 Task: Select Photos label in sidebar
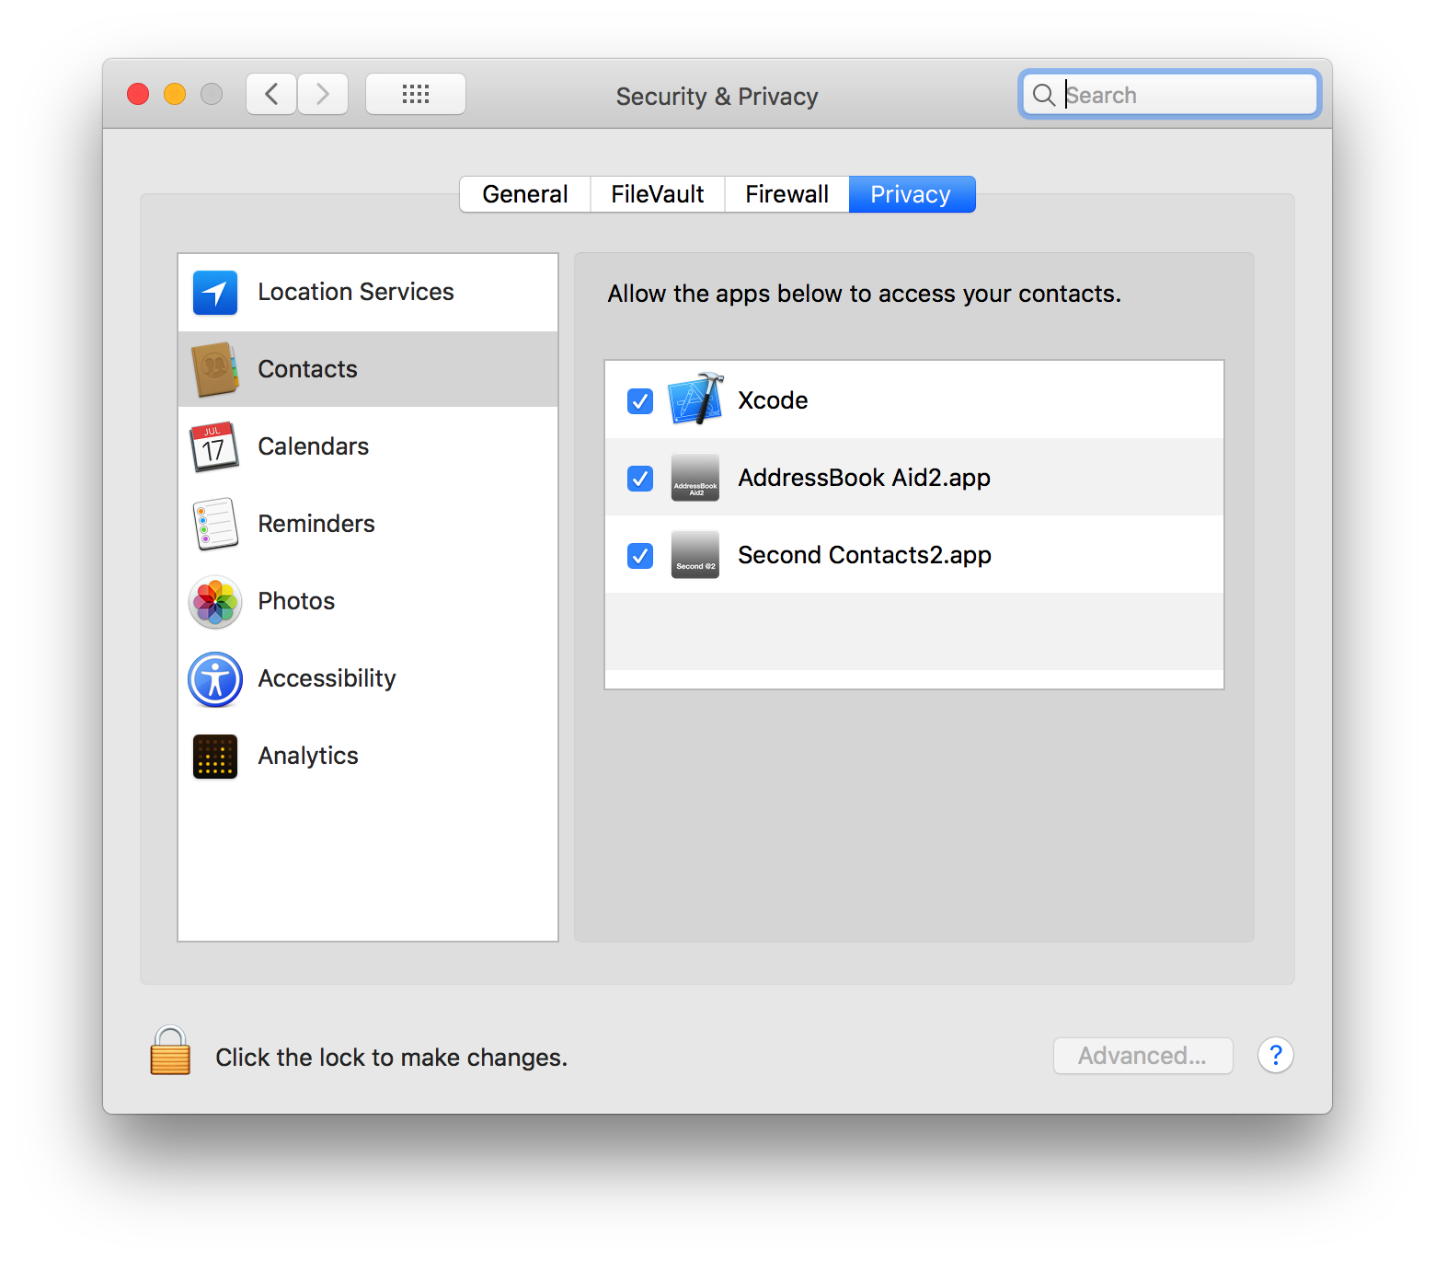[x=296, y=601]
